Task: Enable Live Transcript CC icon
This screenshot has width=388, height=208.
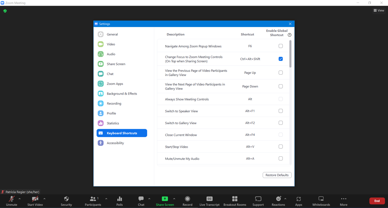Action: pos(209,199)
